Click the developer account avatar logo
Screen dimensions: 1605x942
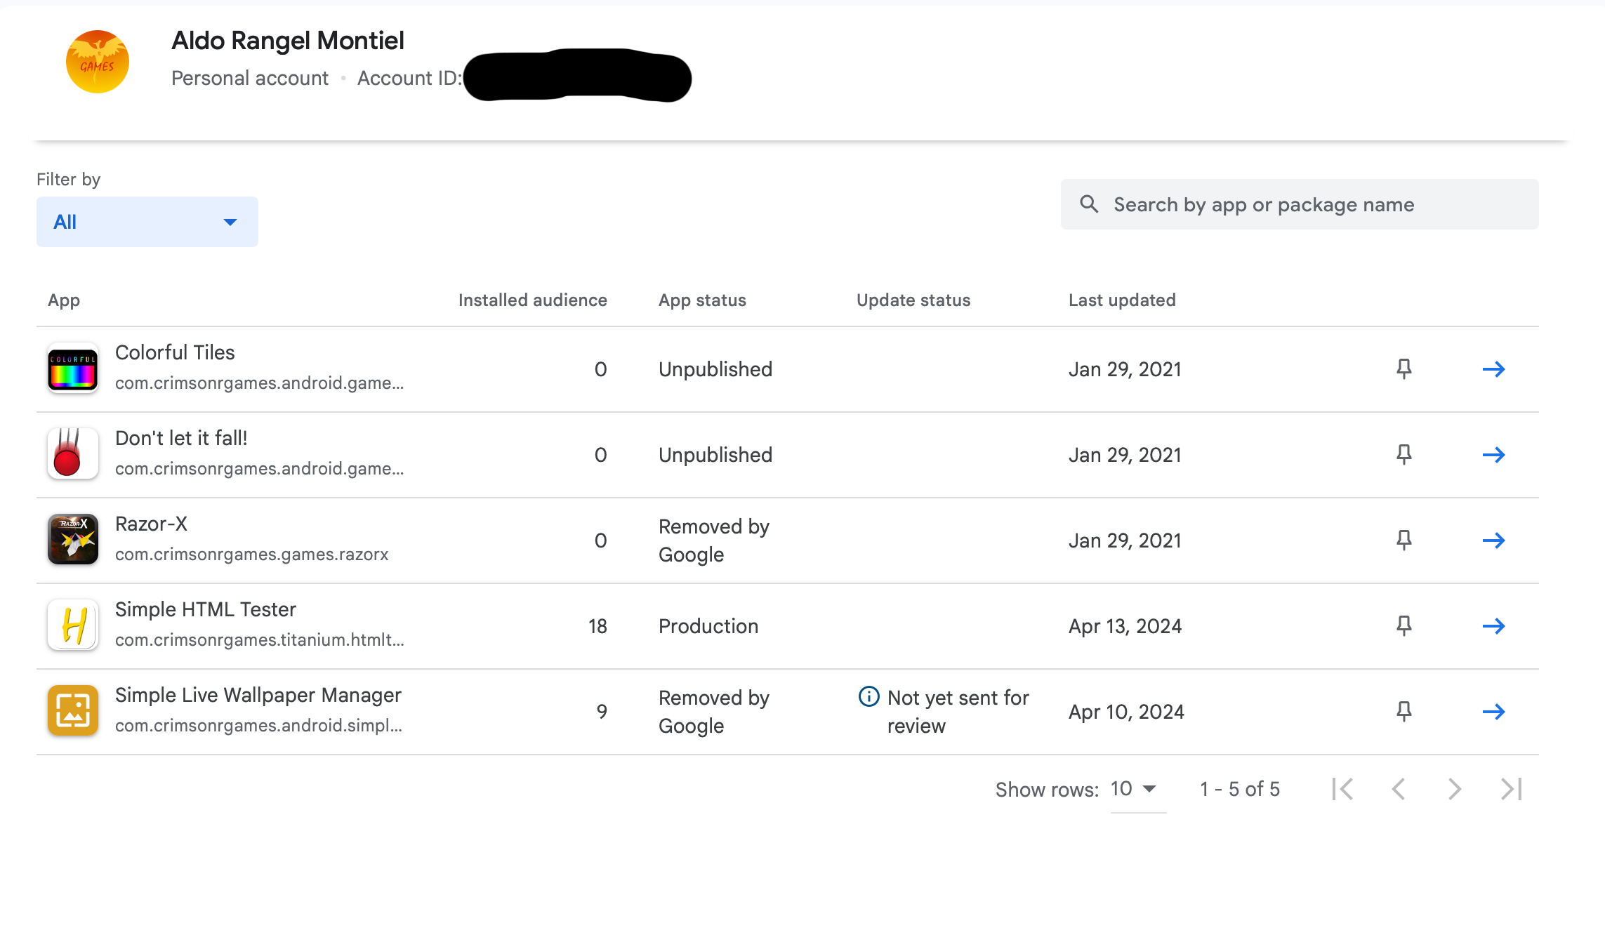pos(98,62)
